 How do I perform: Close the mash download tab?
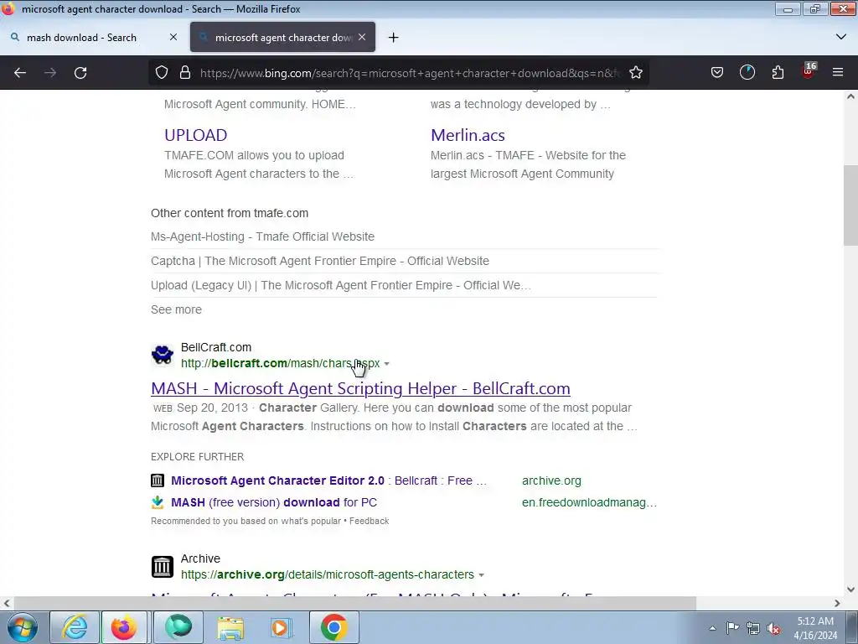[x=173, y=37]
